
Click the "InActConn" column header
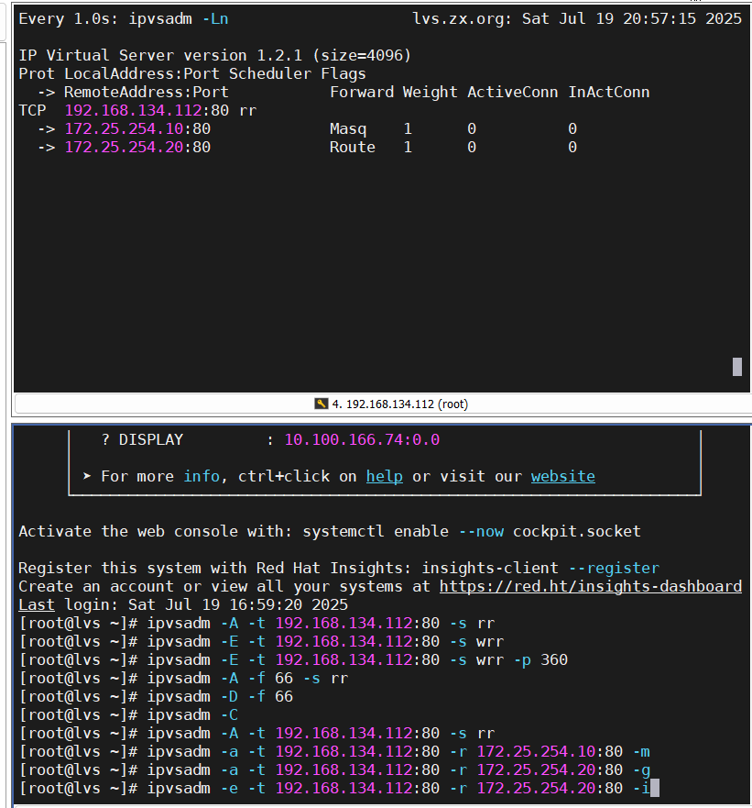pyautogui.click(x=608, y=93)
